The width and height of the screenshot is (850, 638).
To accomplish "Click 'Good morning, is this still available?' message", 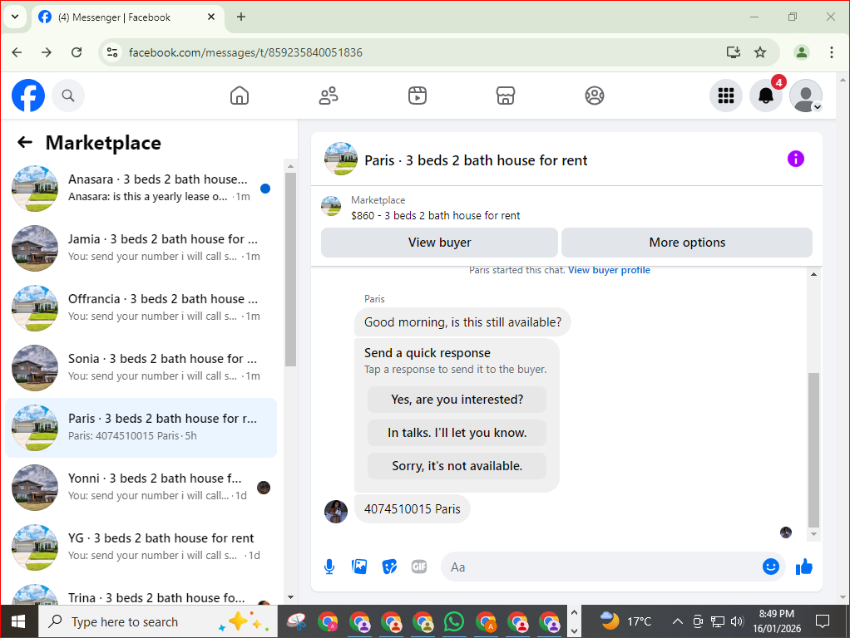I will click(462, 322).
